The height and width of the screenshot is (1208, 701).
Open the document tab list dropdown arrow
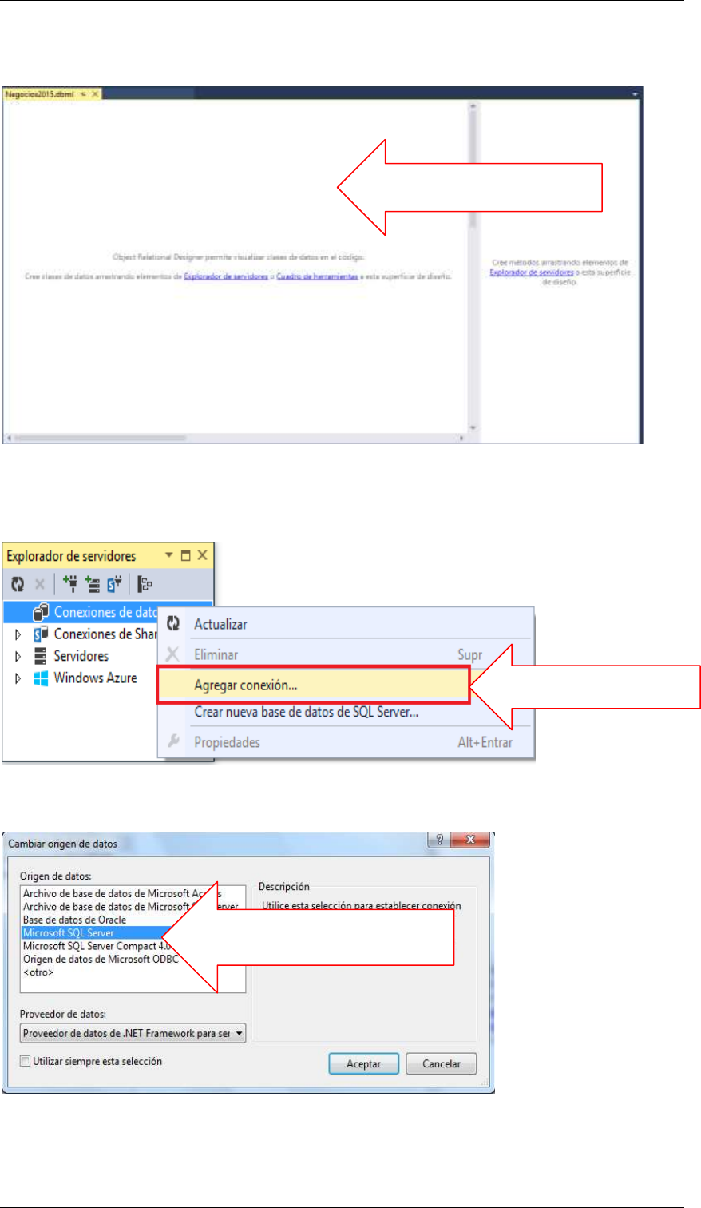(x=636, y=93)
